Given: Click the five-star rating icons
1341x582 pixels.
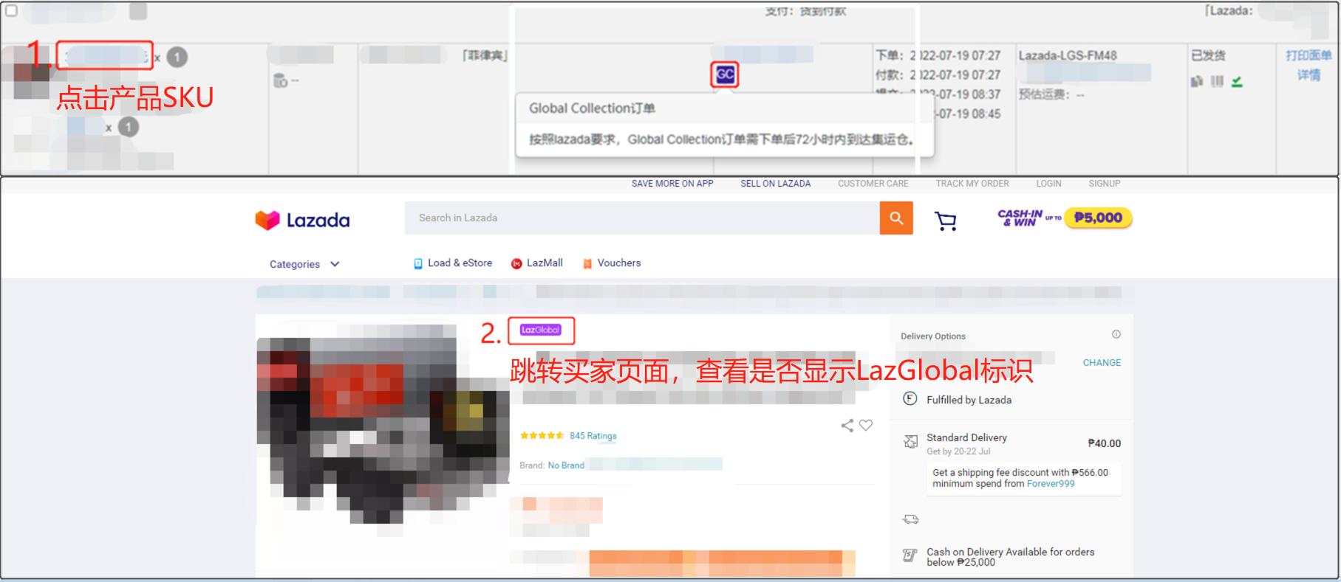Looking at the screenshot, I should pos(542,436).
